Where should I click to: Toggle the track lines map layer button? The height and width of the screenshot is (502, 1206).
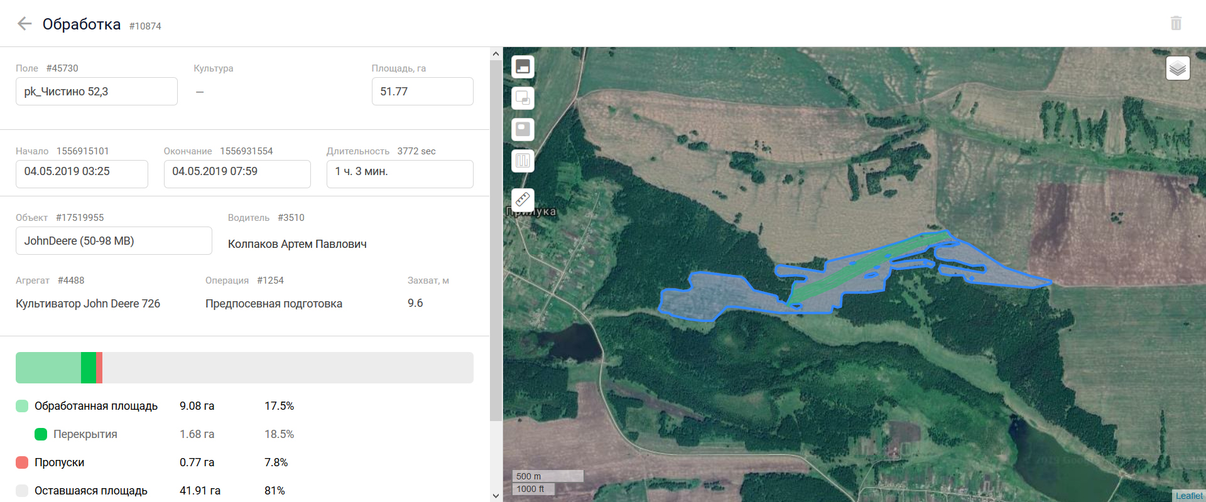pyautogui.click(x=523, y=161)
